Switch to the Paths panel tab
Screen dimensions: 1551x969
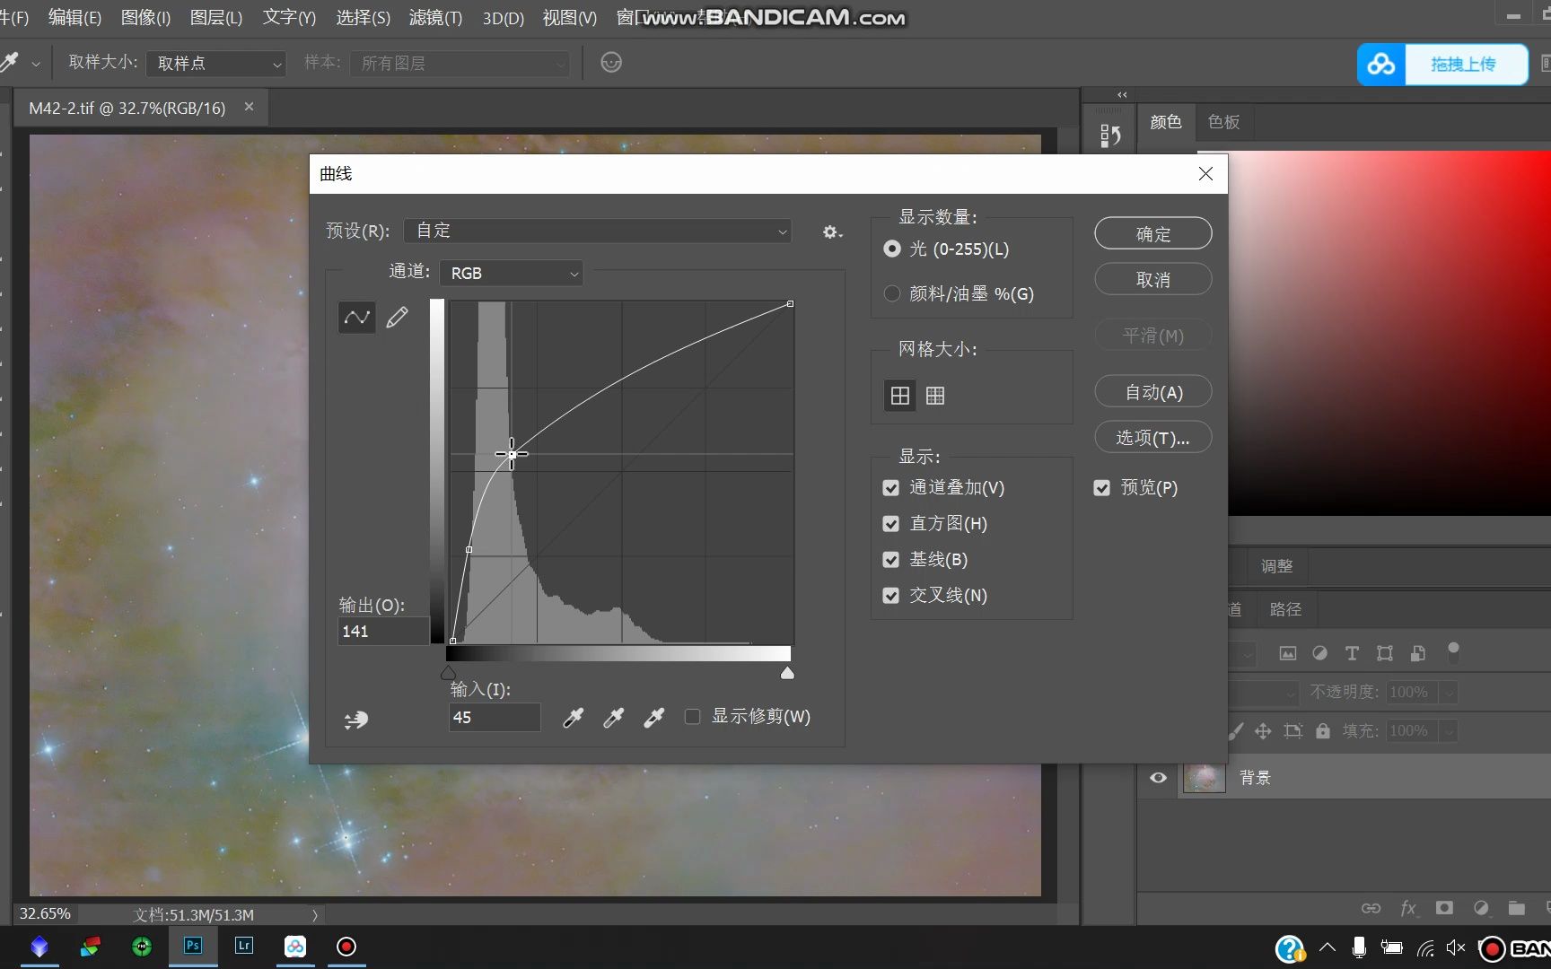coord(1285,609)
